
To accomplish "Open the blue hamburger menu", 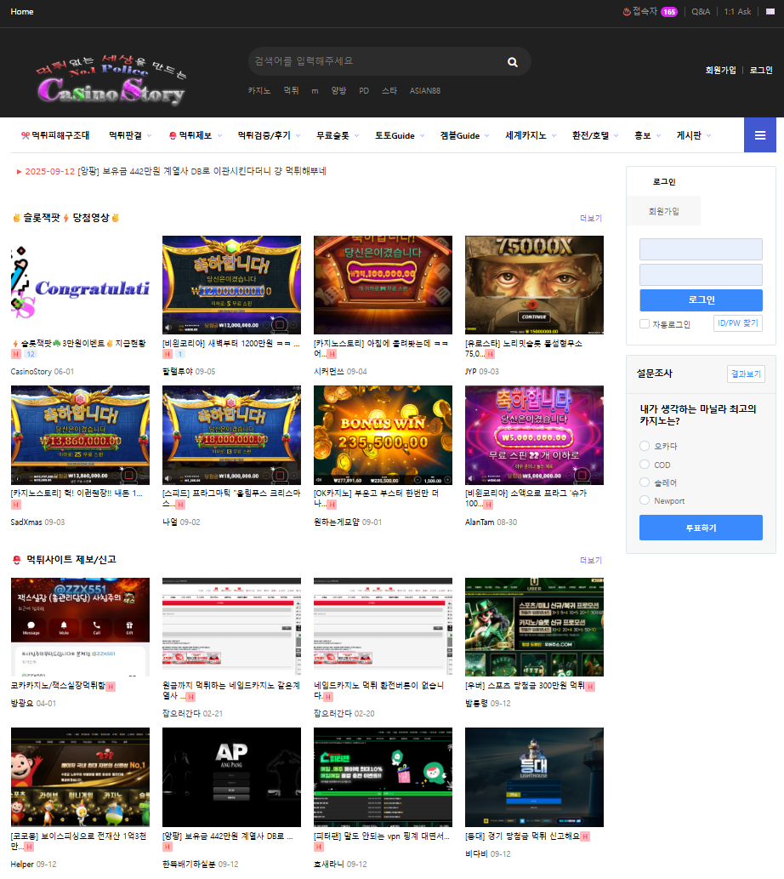I will 759,135.
